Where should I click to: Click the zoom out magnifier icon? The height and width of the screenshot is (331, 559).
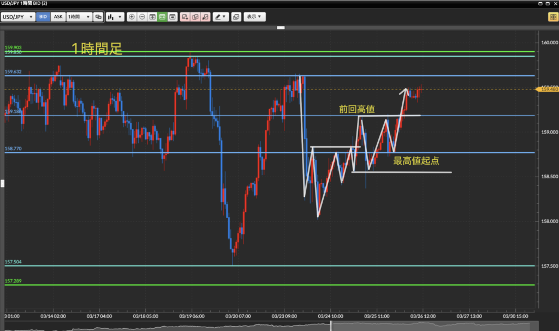142,17
